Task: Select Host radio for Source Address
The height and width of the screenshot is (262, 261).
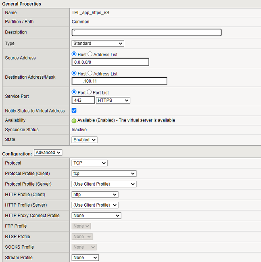Action: (74, 54)
